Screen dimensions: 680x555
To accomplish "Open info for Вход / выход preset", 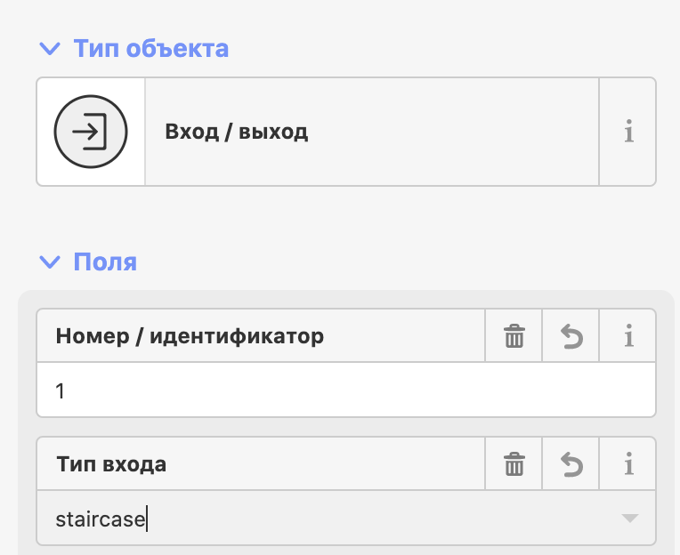I will click(628, 132).
